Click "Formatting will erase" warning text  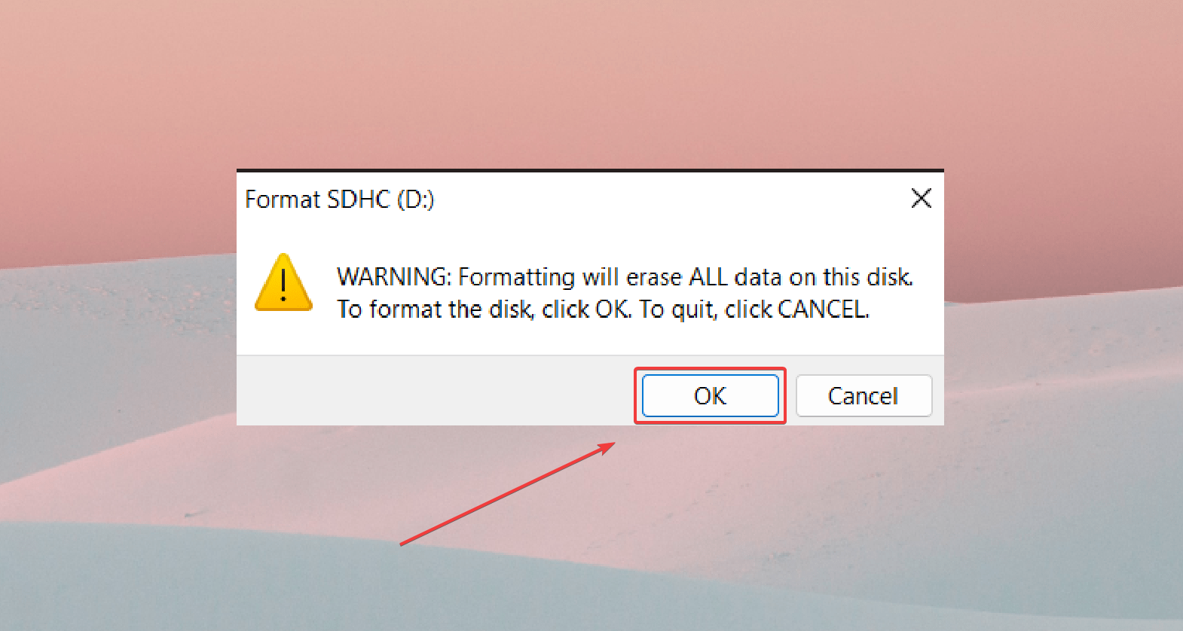coord(569,277)
